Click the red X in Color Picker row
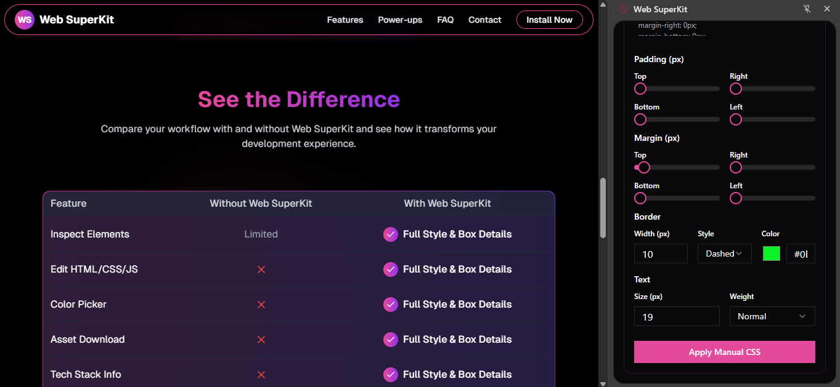Image resolution: width=840 pixels, height=387 pixels. (261, 304)
